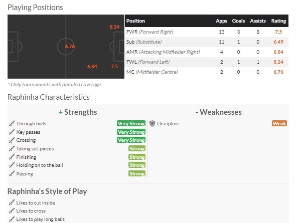Click the Goals column header
Image resolution: width=301 pixels, height=223 pixels.
238,21
